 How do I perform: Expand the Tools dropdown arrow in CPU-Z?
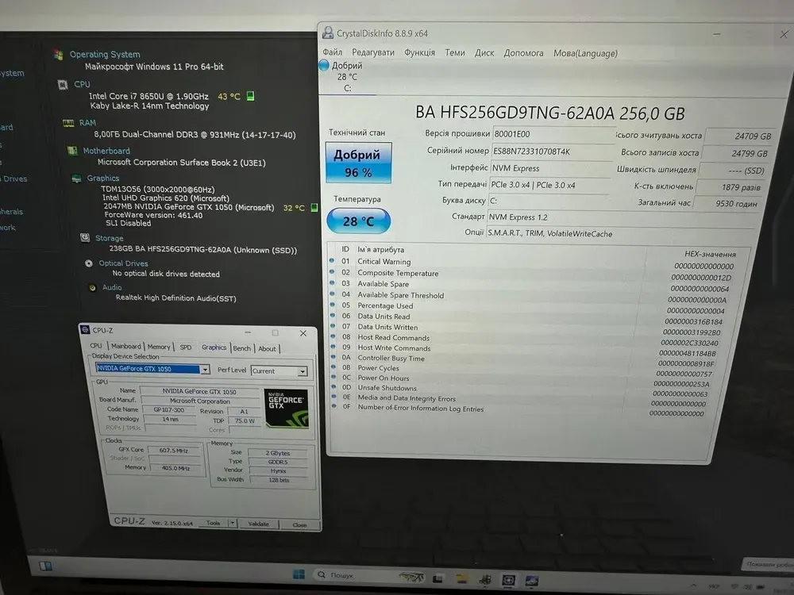point(232,523)
